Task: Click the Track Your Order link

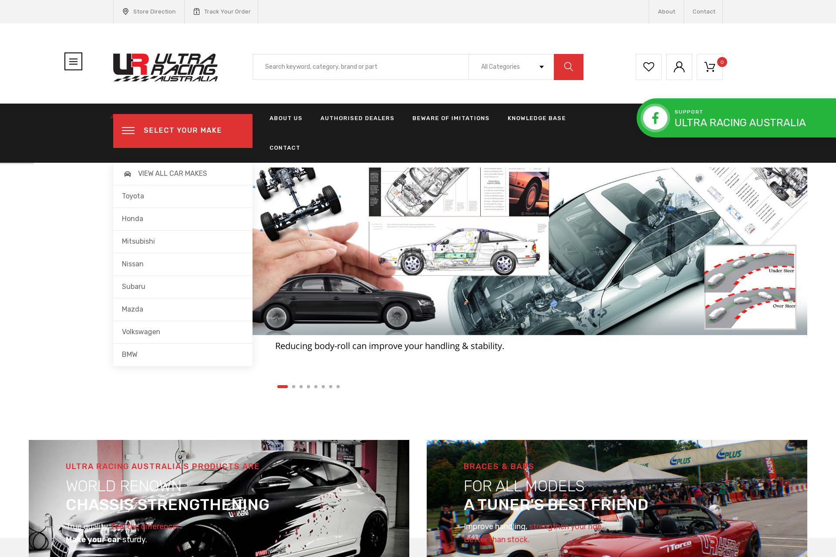Action: [227, 12]
